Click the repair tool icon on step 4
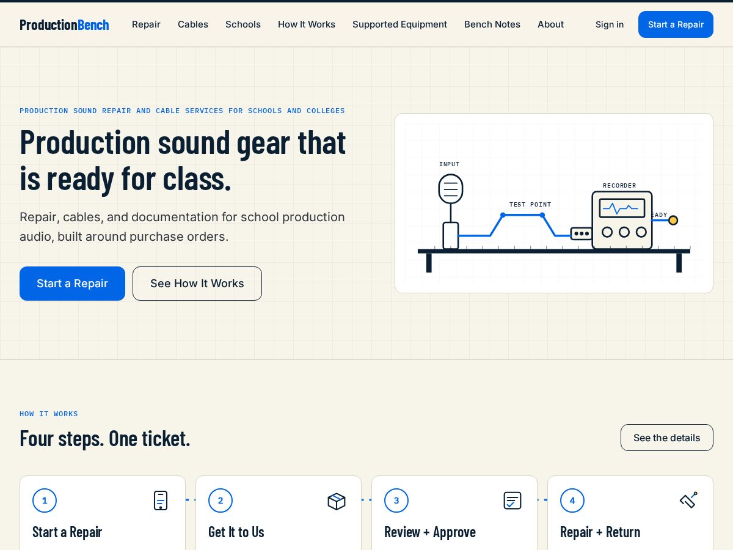The image size is (733, 550). pos(688,500)
